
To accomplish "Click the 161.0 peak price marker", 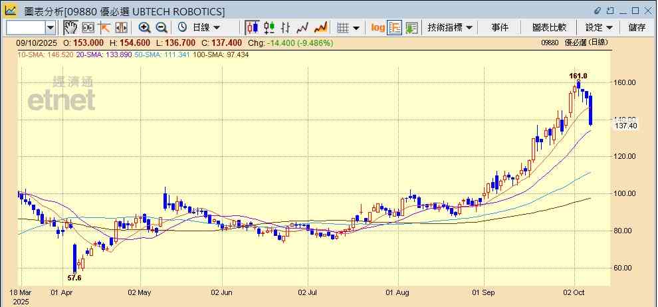I will 578,76.
